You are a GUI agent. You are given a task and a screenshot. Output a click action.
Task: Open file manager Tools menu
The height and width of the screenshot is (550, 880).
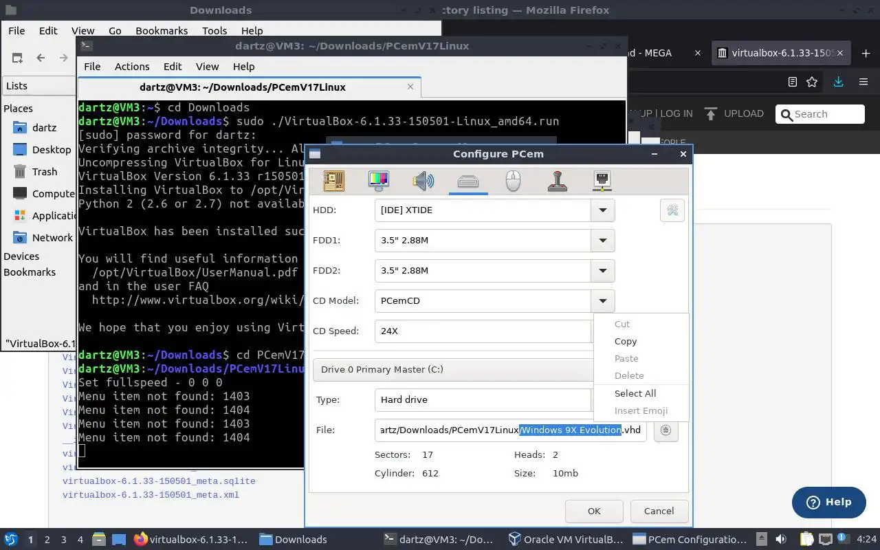click(x=214, y=31)
